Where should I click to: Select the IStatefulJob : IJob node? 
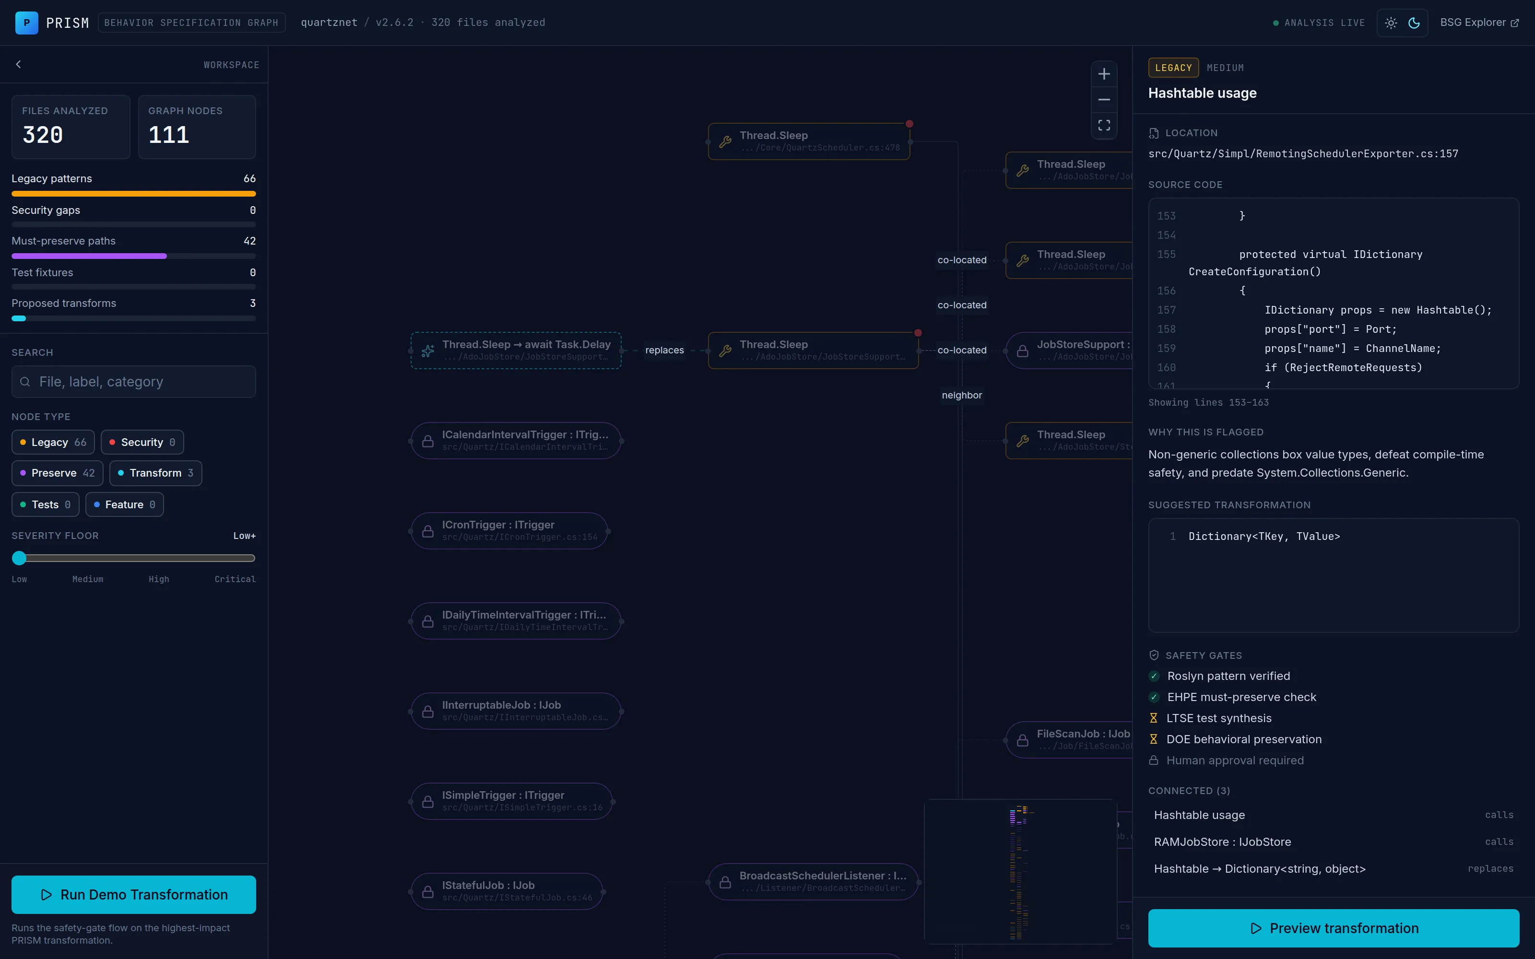coord(507,891)
